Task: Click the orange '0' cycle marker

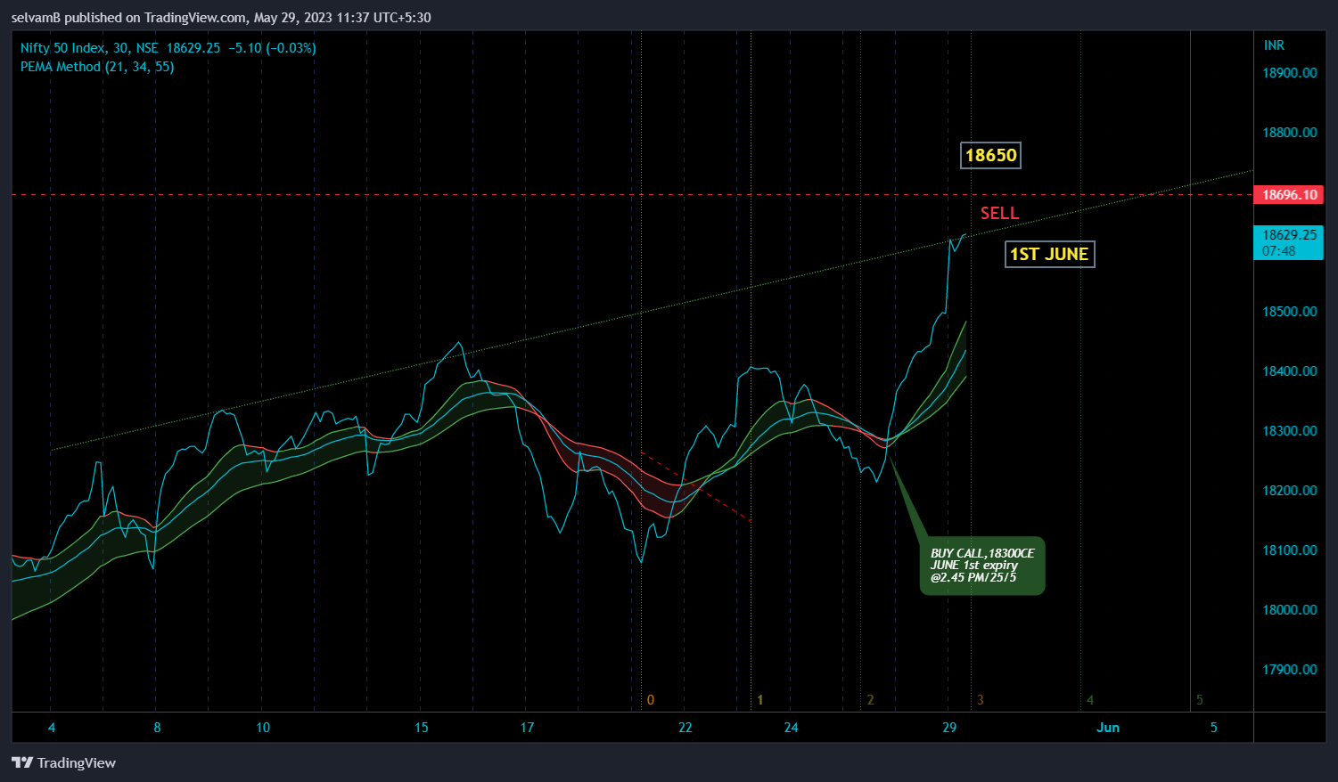Action: (650, 700)
